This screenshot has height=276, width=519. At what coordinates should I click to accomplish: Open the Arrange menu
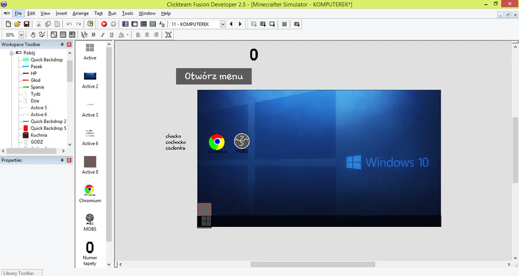(x=80, y=13)
